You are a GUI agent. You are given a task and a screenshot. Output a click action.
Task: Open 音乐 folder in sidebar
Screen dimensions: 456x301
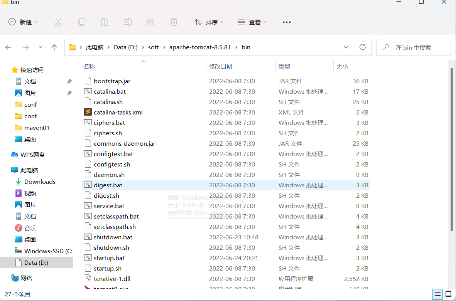pyautogui.click(x=25, y=228)
